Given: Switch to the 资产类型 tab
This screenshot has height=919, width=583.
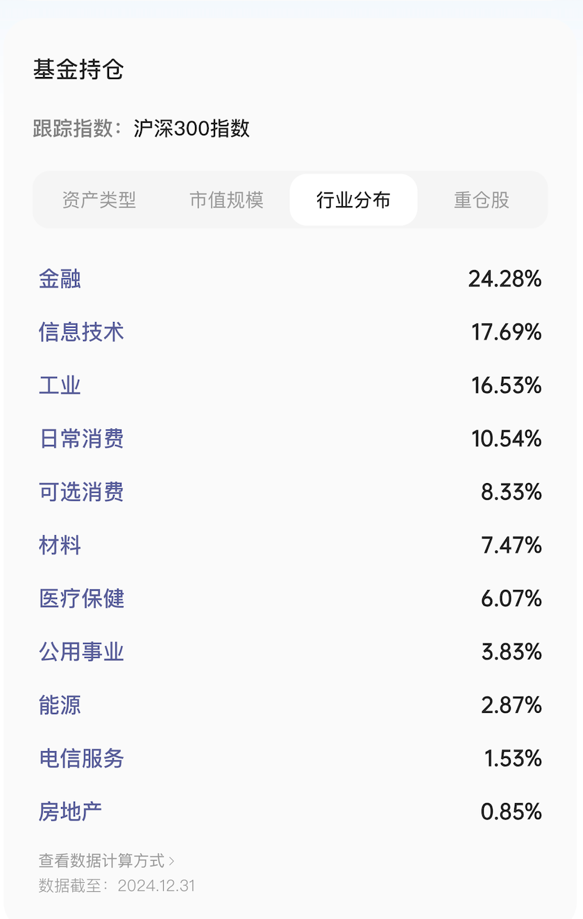Looking at the screenshot, I should click(99, 200).
